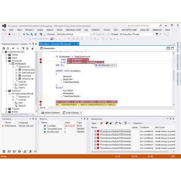Image resolution: width=181 pixels, height=181 pixels.
Task: Open the DBFORGE CODE menu
Action: [73, 30]
